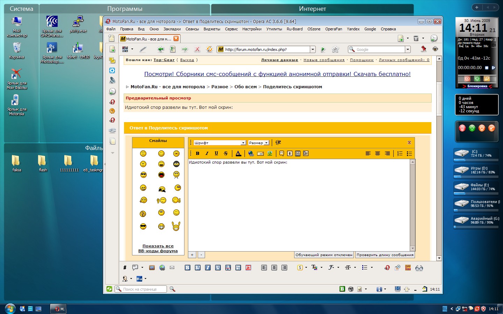Apply bold in the reply editor
This screenshot has height=314, width=503.
[x=198, y=153]
